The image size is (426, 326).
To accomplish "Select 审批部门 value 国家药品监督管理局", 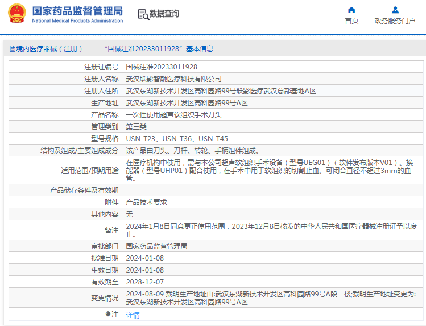I will [157, 246].
